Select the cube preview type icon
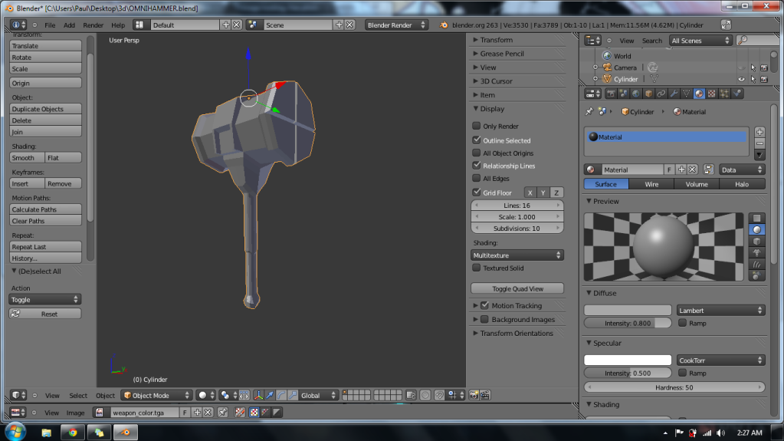Image resolution: width=784 pixels, height=441 pixels. point(757,242)
